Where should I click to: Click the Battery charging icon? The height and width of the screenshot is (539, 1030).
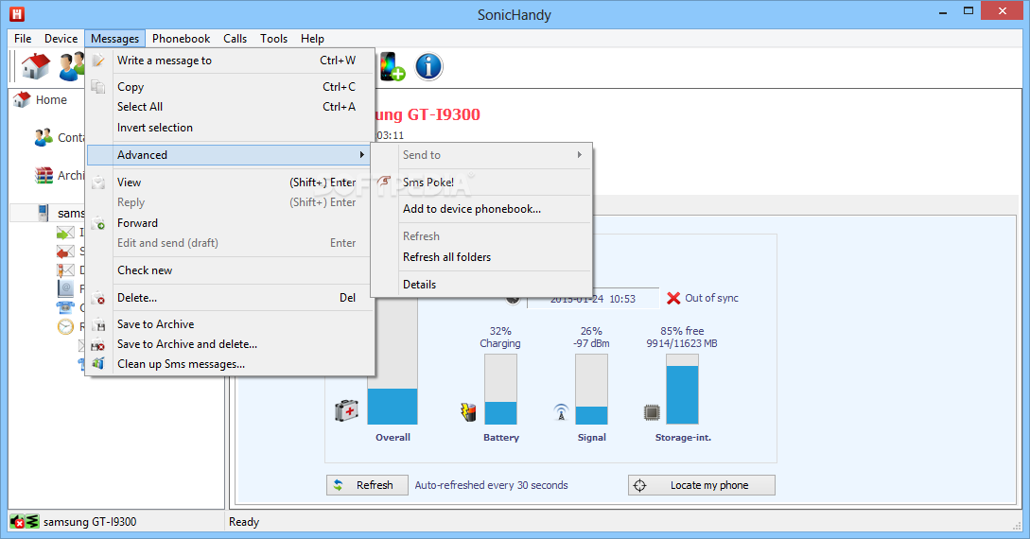point(467,411)
